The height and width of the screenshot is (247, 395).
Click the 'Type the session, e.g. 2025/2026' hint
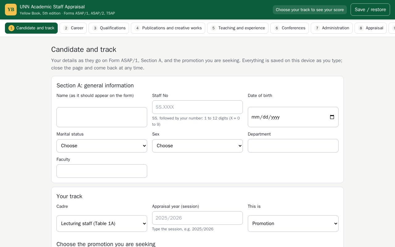point(183,229)
